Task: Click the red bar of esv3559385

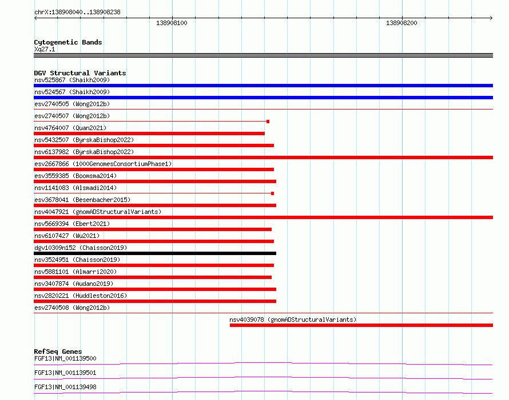Action: tap(155, 181)
